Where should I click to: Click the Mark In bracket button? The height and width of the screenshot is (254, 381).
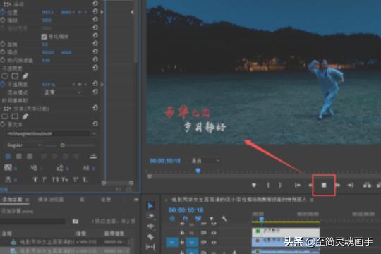point(268,186)
